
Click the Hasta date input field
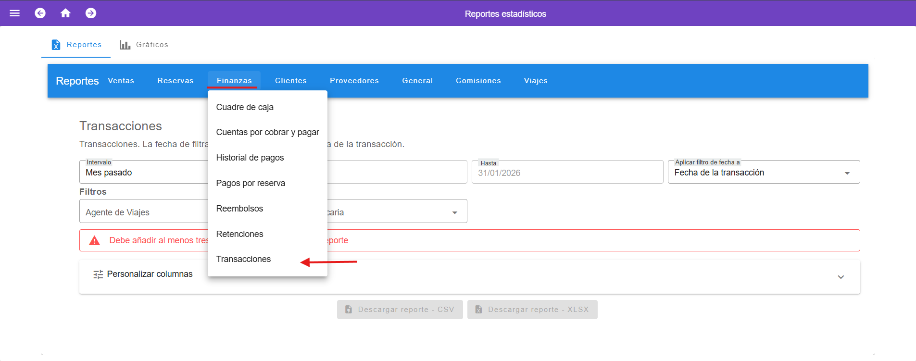point(567,173)
